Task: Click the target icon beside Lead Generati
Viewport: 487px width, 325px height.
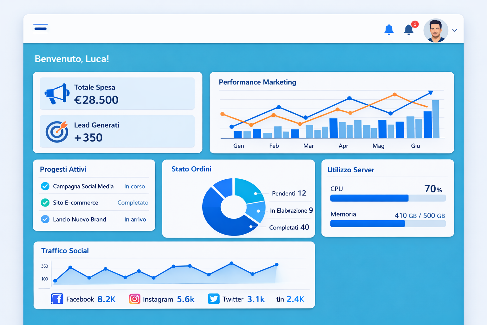Action: click(57, 131)
